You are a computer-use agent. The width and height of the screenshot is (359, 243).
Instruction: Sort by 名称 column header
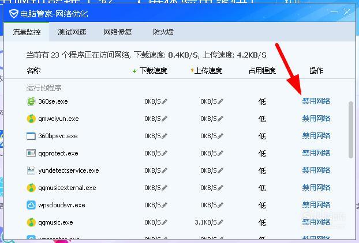click(x=33, y=71)
